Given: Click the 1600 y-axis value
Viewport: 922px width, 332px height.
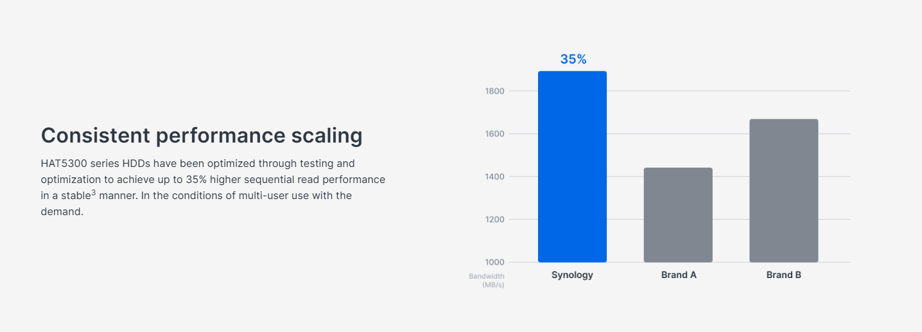Looking at the screenshot, I should click(494, 134).
